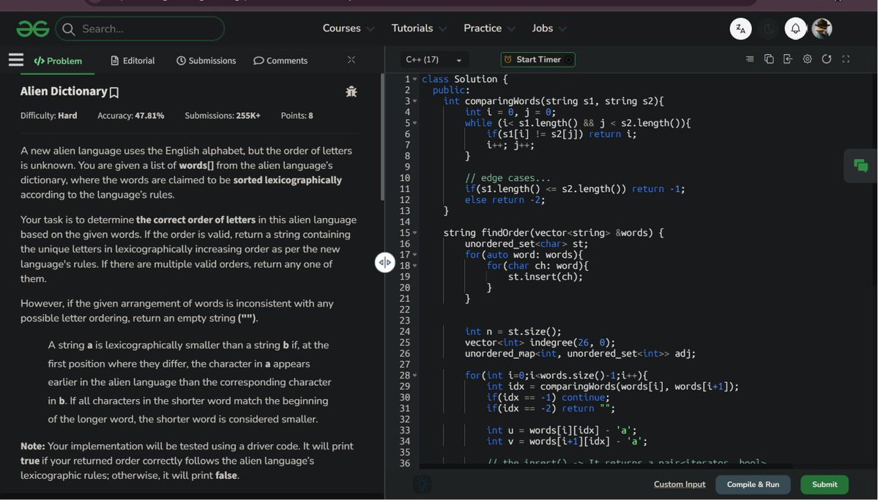Click the Accuracy: 47.81% text
This screenshot has height=500, width=878.
click(130, 116)
